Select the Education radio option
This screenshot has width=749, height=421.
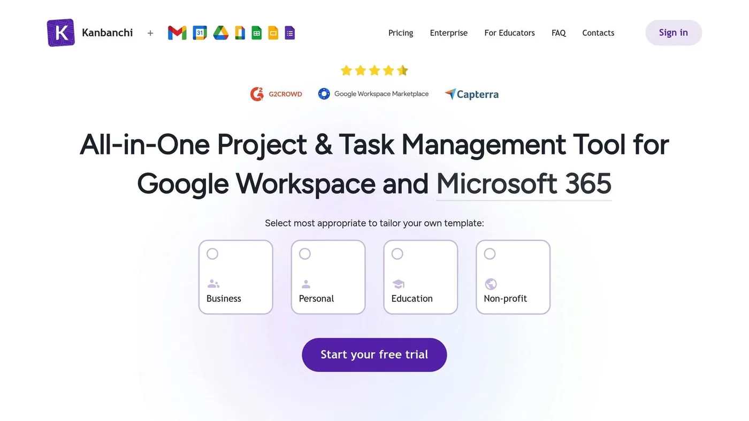pos(398,254)
